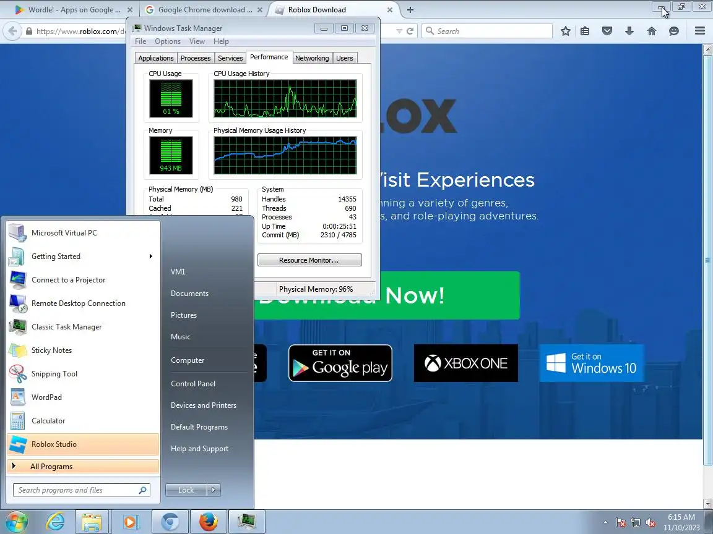
Task: Click the Get it on Windows 10 badge
Action: click(x=591, y=363)
